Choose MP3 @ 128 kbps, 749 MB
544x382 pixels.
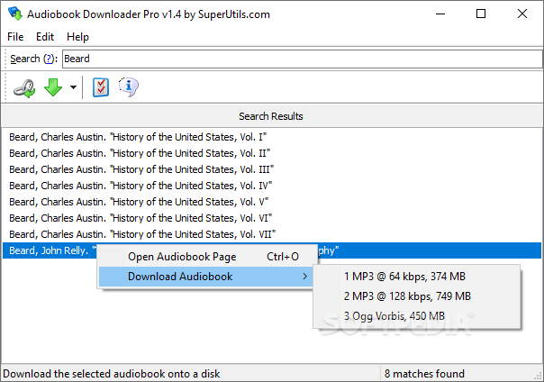click(416, 296)
